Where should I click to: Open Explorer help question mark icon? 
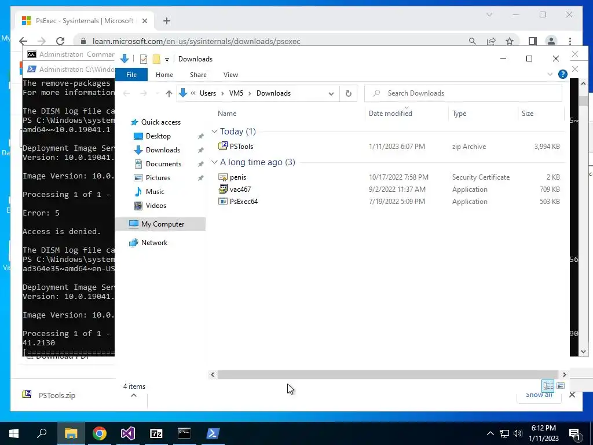tap(563, 75)
